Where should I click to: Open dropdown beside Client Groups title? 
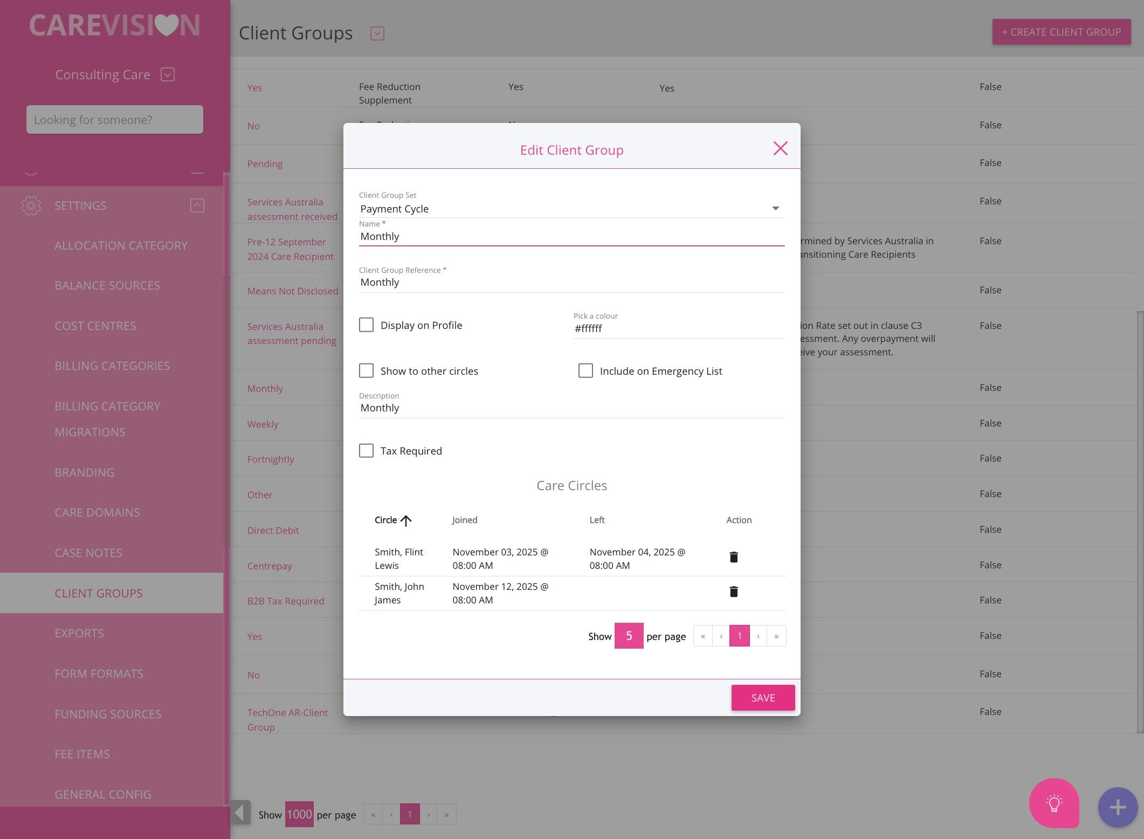[377, 33]
